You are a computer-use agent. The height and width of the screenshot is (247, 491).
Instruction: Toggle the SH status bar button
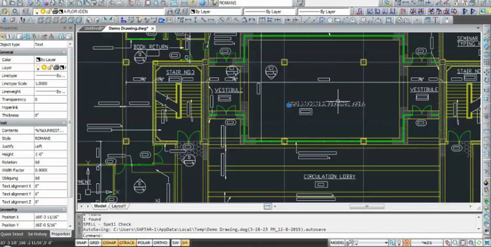[185, 242]
